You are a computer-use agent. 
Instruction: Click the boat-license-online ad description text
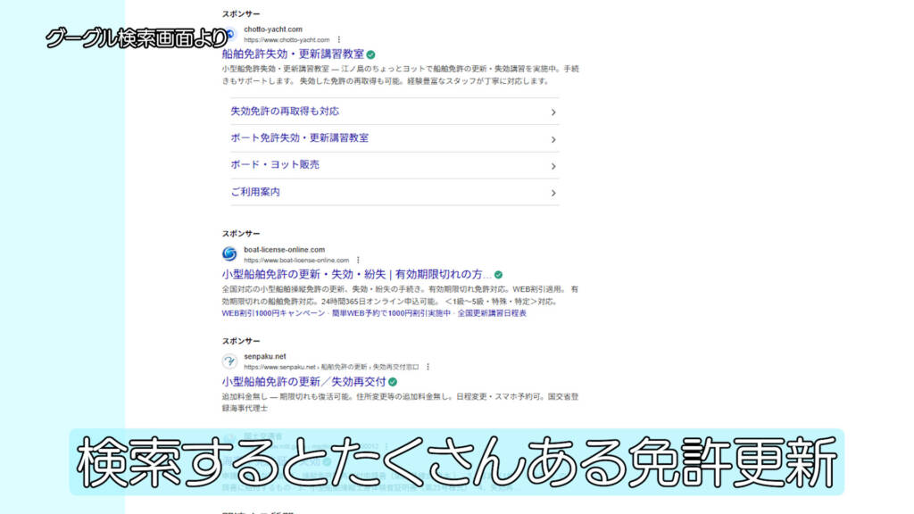(400, 294)
